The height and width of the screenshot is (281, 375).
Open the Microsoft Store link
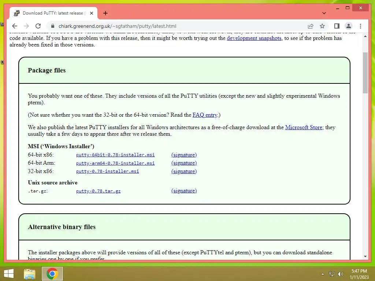point(304,127)
